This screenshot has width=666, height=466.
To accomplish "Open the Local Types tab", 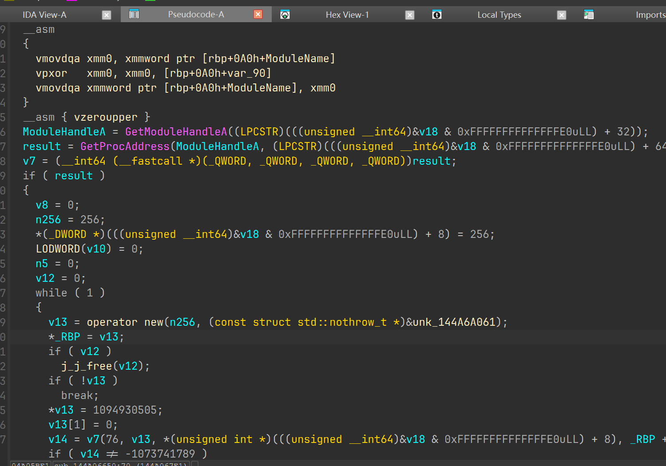I will [x=499, y=15].
